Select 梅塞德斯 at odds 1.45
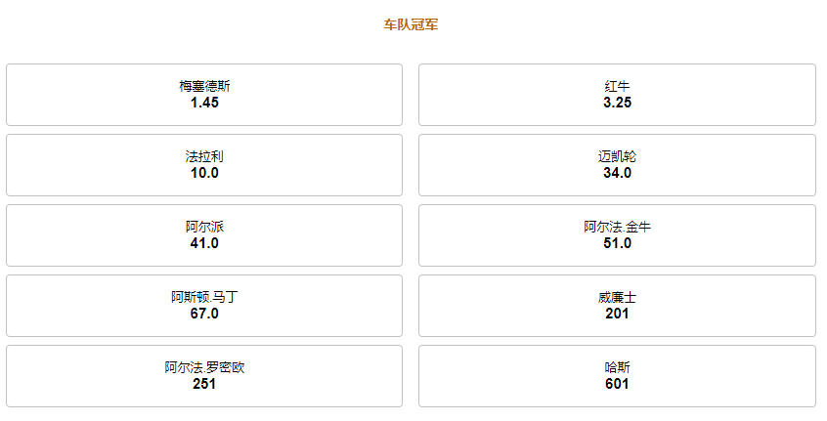Image resolution: width=827 pixels, height=421 pixels. 204,95
